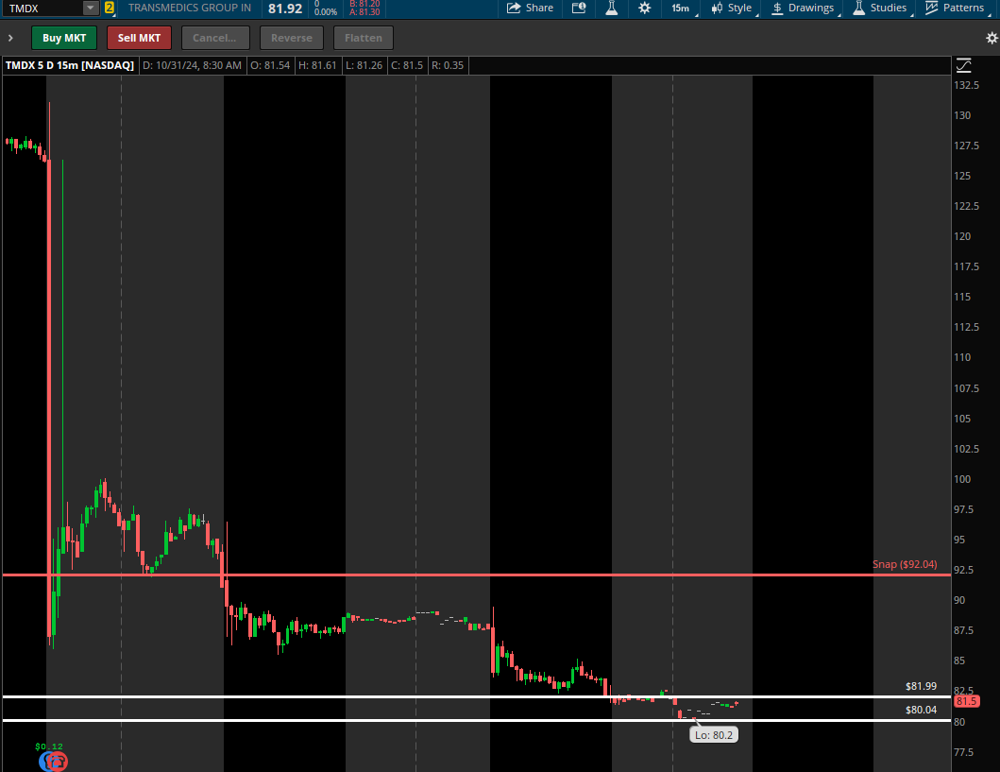
Task: Click the 90 price axis label
Action: coord(959,600)
